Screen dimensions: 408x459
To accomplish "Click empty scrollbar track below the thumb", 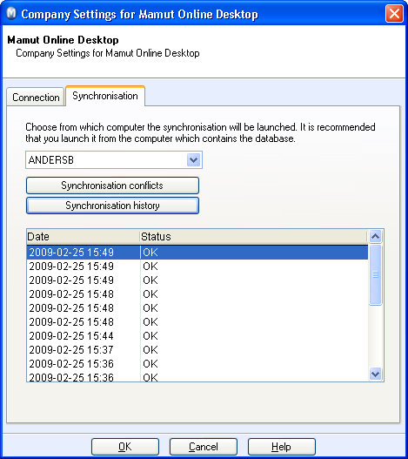I will click(375, 336).
